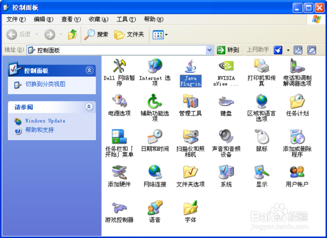This screenshot has width=327, height=238.
Task: Click the forward arrow button
Action: click(50, 35)
